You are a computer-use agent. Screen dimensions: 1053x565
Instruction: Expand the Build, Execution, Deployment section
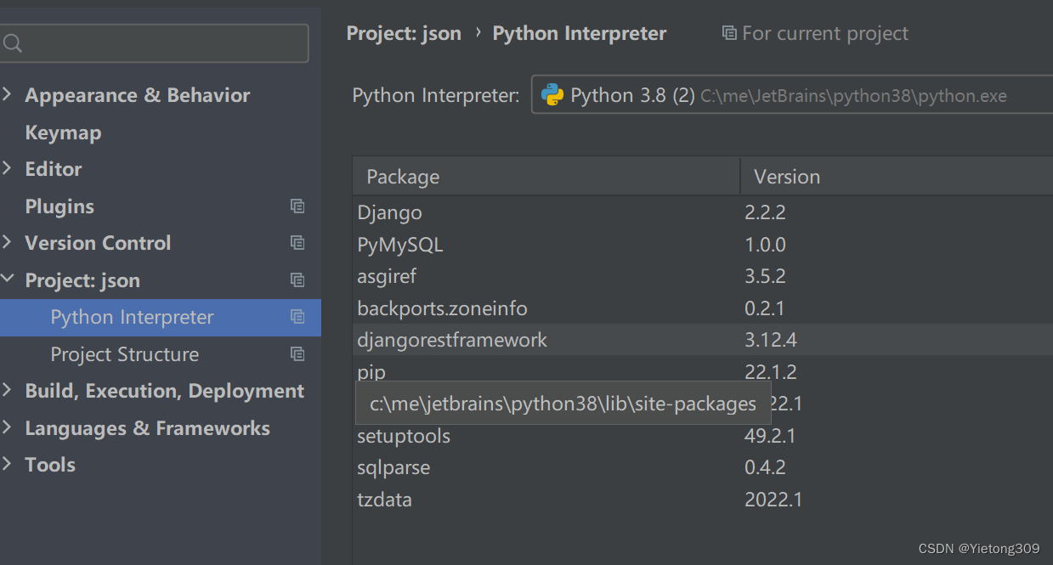pos(8,391)
